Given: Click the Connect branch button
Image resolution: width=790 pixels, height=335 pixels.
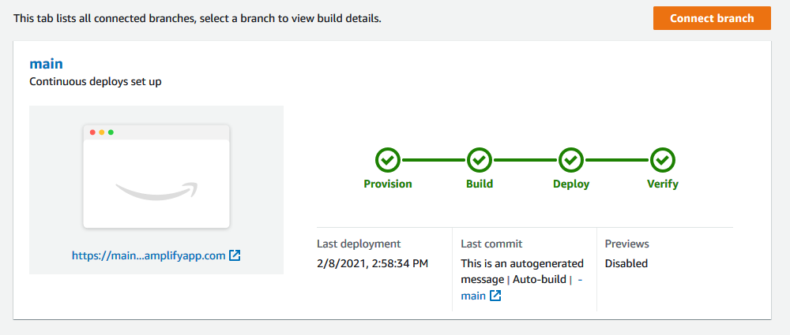Looking at the screenshot, I should pos(712,18).
